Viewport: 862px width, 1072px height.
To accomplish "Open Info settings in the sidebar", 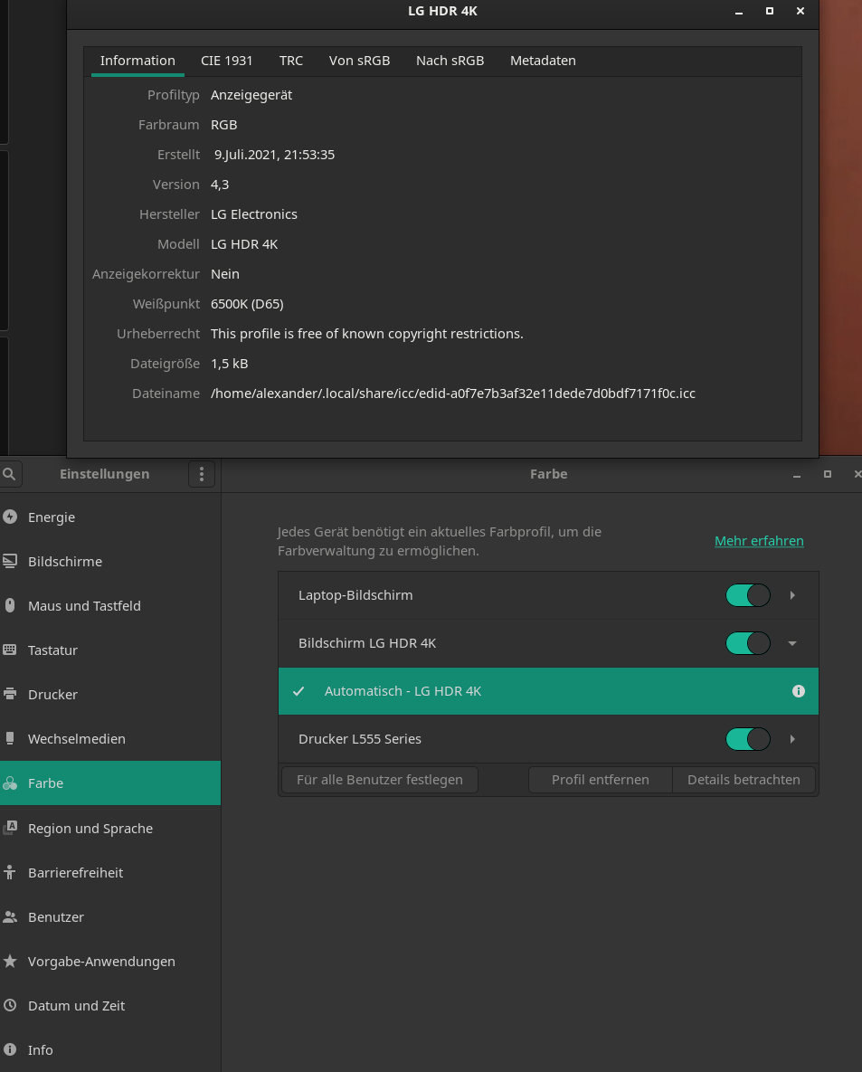I will pyautogui.click(x=110, y=1050).
